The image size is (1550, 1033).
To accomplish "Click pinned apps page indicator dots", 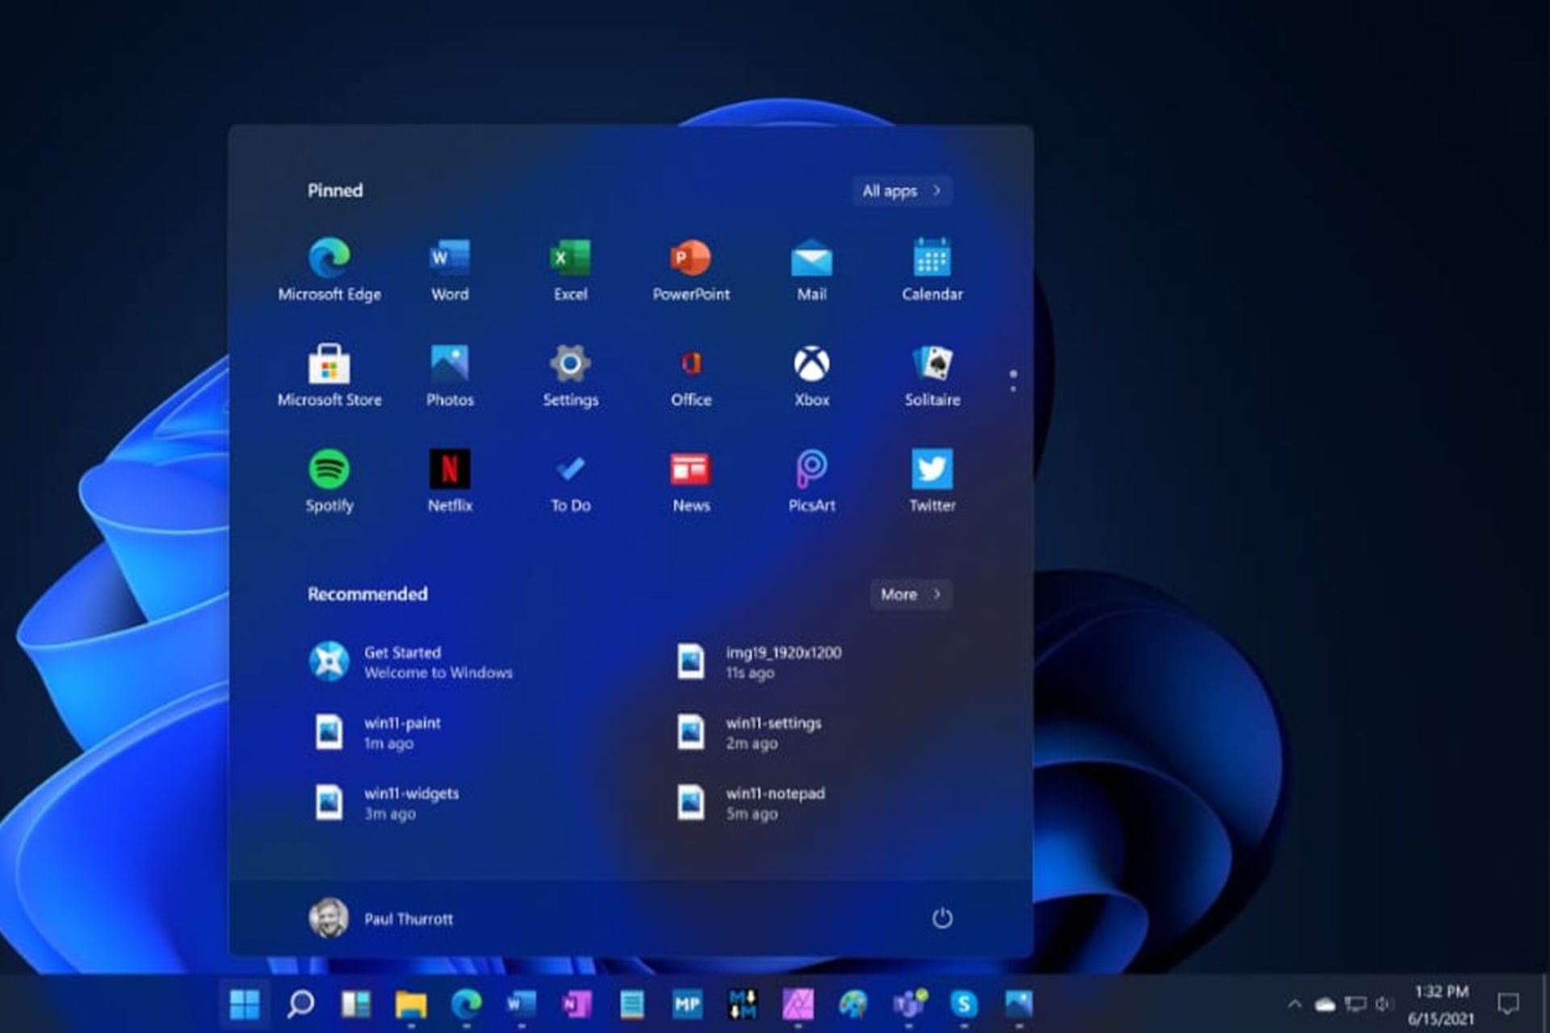I will 1013,381.
